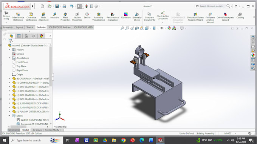
Task: Open Assembly Visualization
Action: click(x=99, y=17)
